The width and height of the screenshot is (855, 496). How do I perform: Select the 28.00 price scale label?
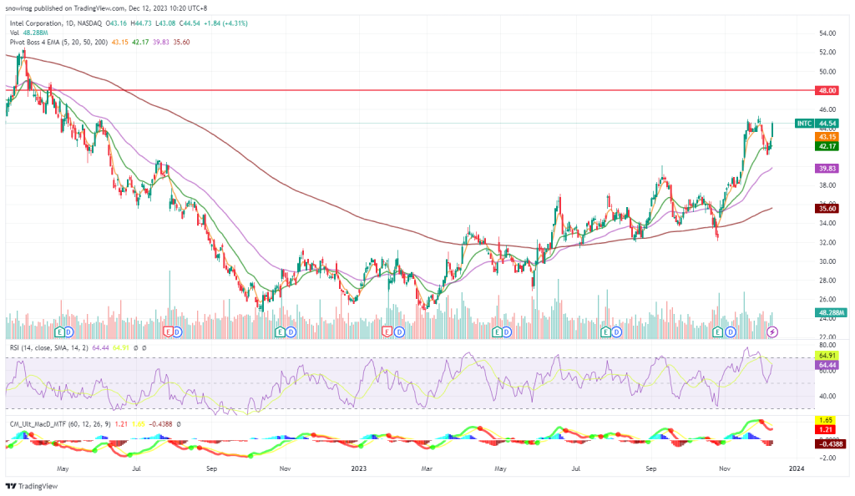827,281
